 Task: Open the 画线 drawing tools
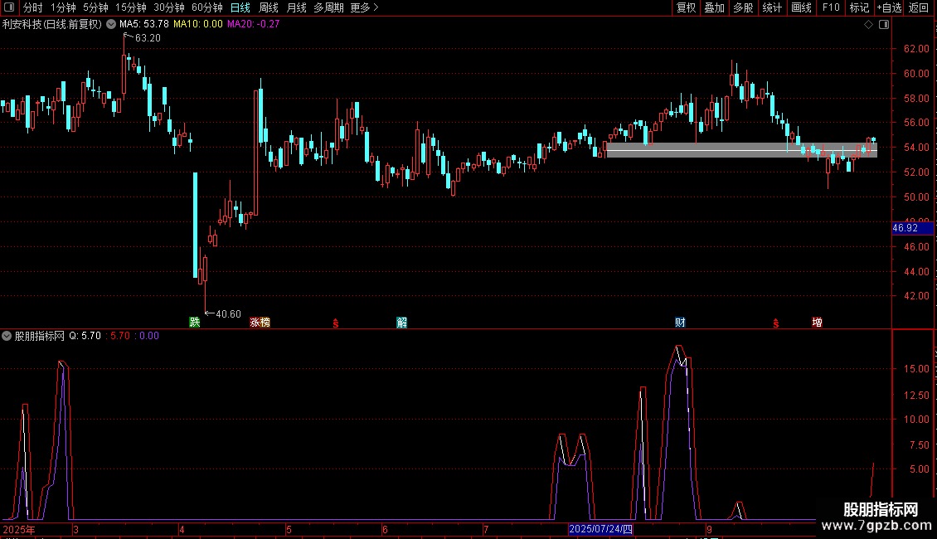801,7
